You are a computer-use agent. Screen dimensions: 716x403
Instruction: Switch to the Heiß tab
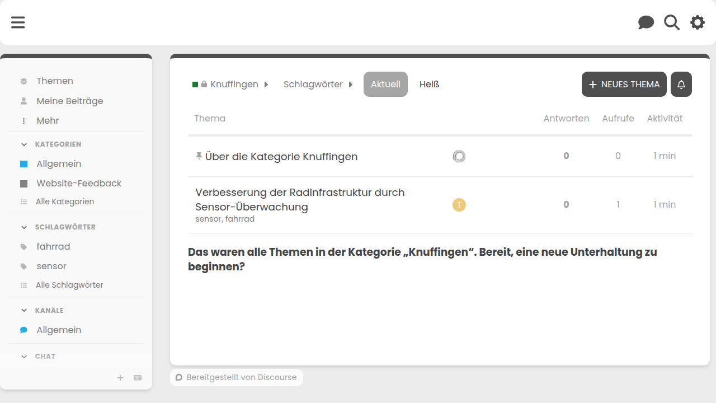tap(429, 85)
